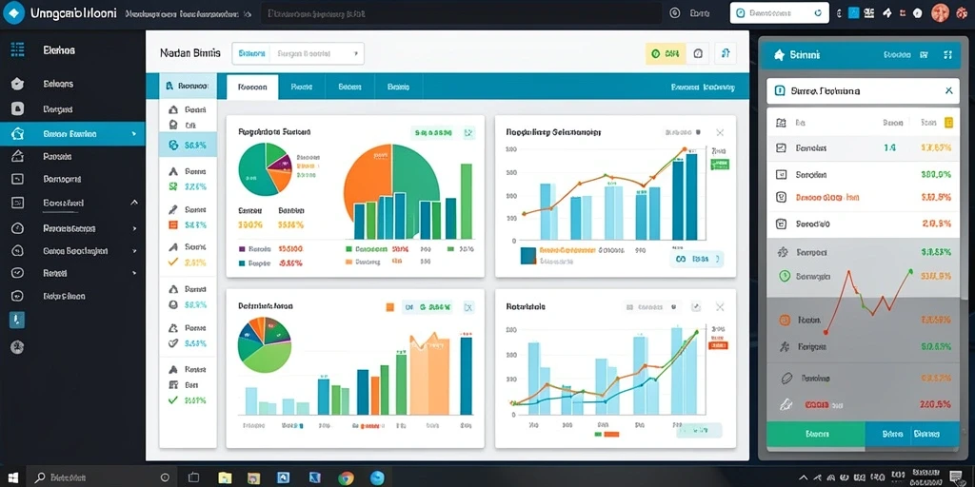Close the top-right chart card with its X

[x=720, y=132]
